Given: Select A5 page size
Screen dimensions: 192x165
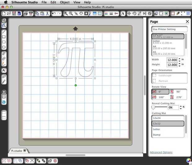Looking at the screenshot, I should coord(168,53).
